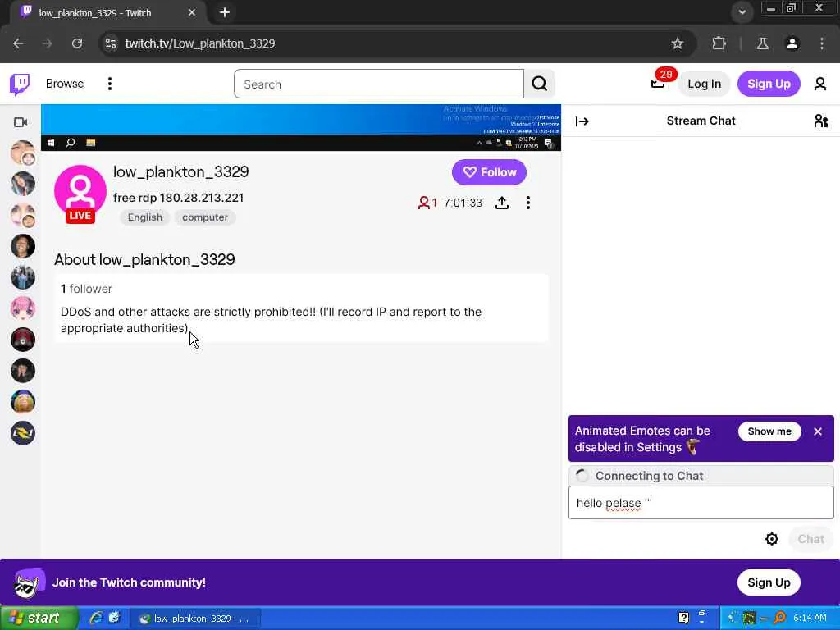The height and width of the screenshot is (630, 840).
Task: Click the purple Follow button
Action: [x=489, y=172]
